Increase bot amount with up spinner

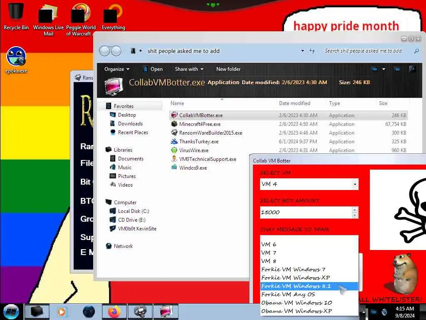[x=354, y=210]
